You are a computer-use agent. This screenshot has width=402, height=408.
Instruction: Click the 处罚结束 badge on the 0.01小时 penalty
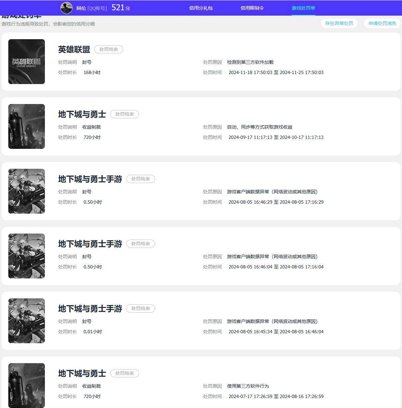click(x=141, y=308)
